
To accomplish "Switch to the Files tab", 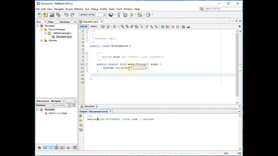I will [x=51, y=22].
